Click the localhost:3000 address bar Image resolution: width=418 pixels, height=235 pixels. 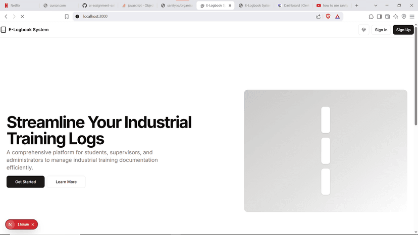pyautogui.click(x=192, y=16)
